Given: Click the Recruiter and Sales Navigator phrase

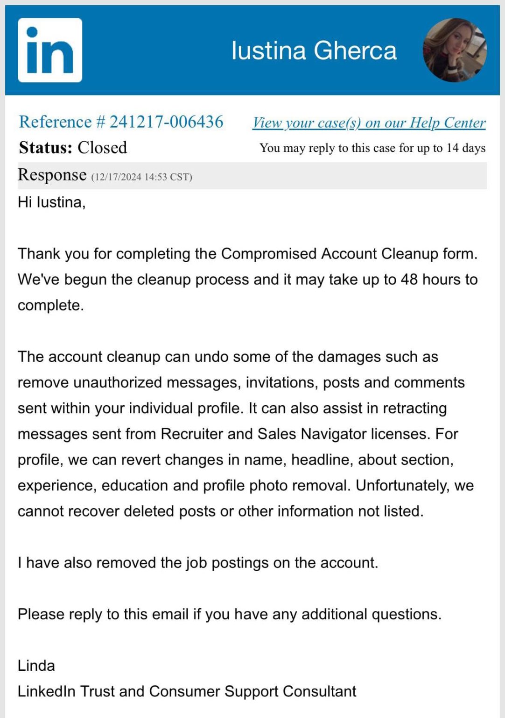Looking at the screenshot, I should [294, 434].
